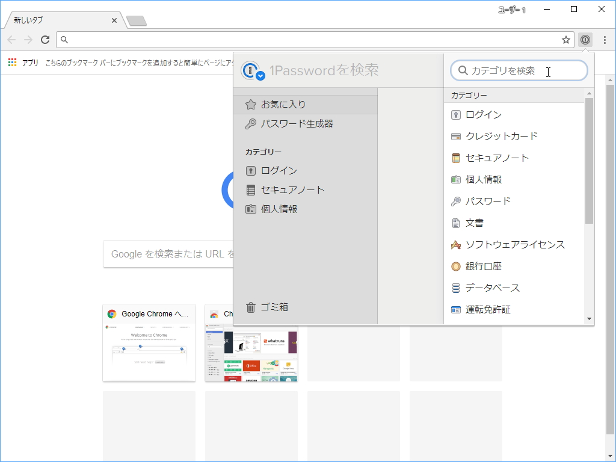Open the ゴミ箱 (Trash)

point(269,307)
